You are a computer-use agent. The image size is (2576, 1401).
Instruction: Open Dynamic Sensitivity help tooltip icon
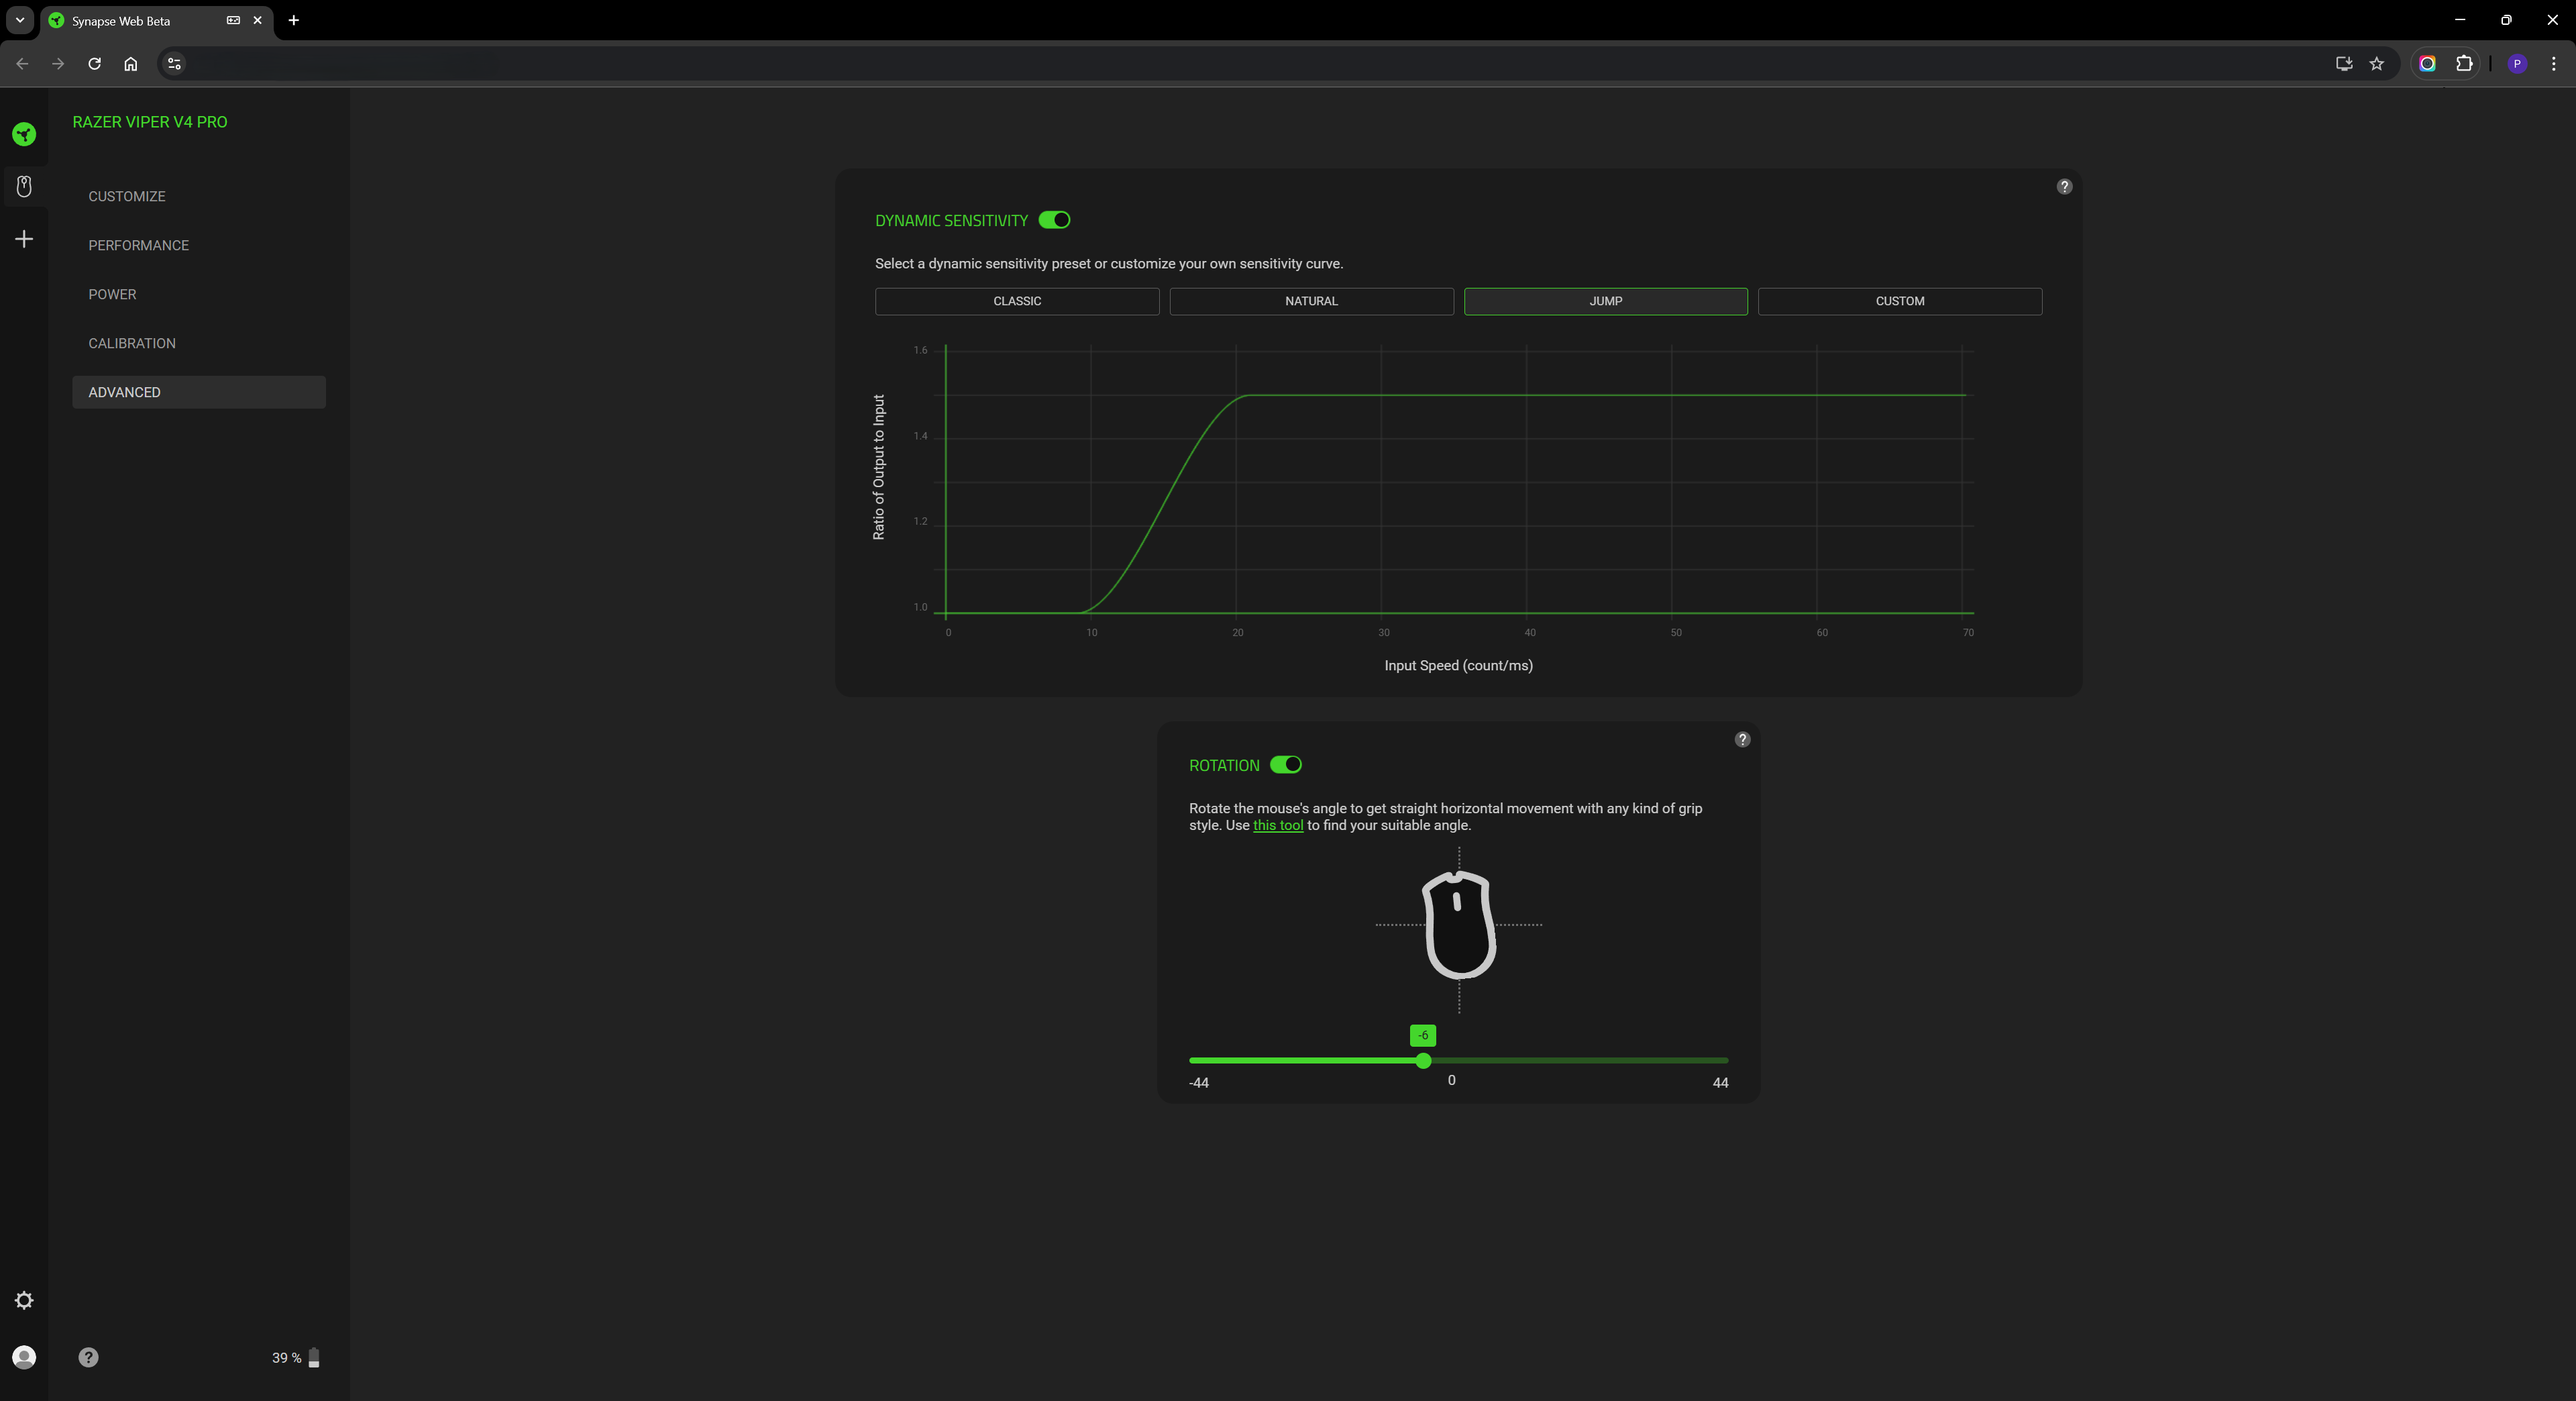point(2064,187)
